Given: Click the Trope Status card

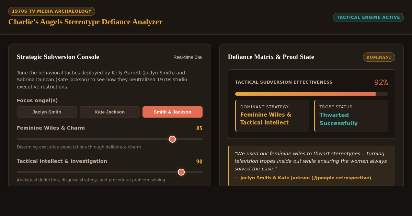Looking at the screenshot, I should click(x=351, y=116).
